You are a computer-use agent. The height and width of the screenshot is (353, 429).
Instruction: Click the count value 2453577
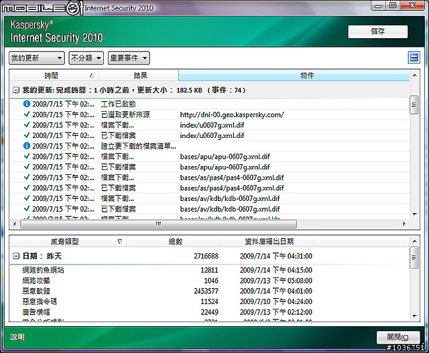coord(206,291)
